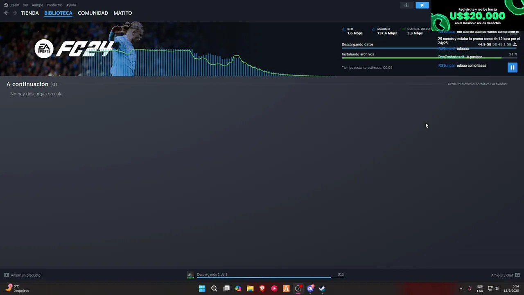The height and width of the screenshot is (295, 524).
Task: Click Tiempo restante estimado text
Action: point(367,68)
